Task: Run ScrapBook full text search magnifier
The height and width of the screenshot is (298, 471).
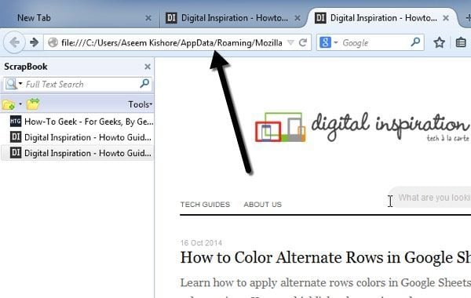Action: tap(144, 83)
